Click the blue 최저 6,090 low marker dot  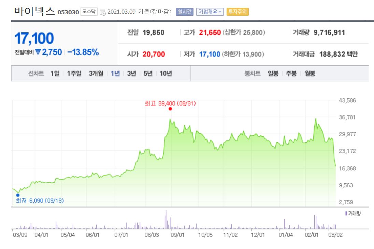click(x=18, y=195)
